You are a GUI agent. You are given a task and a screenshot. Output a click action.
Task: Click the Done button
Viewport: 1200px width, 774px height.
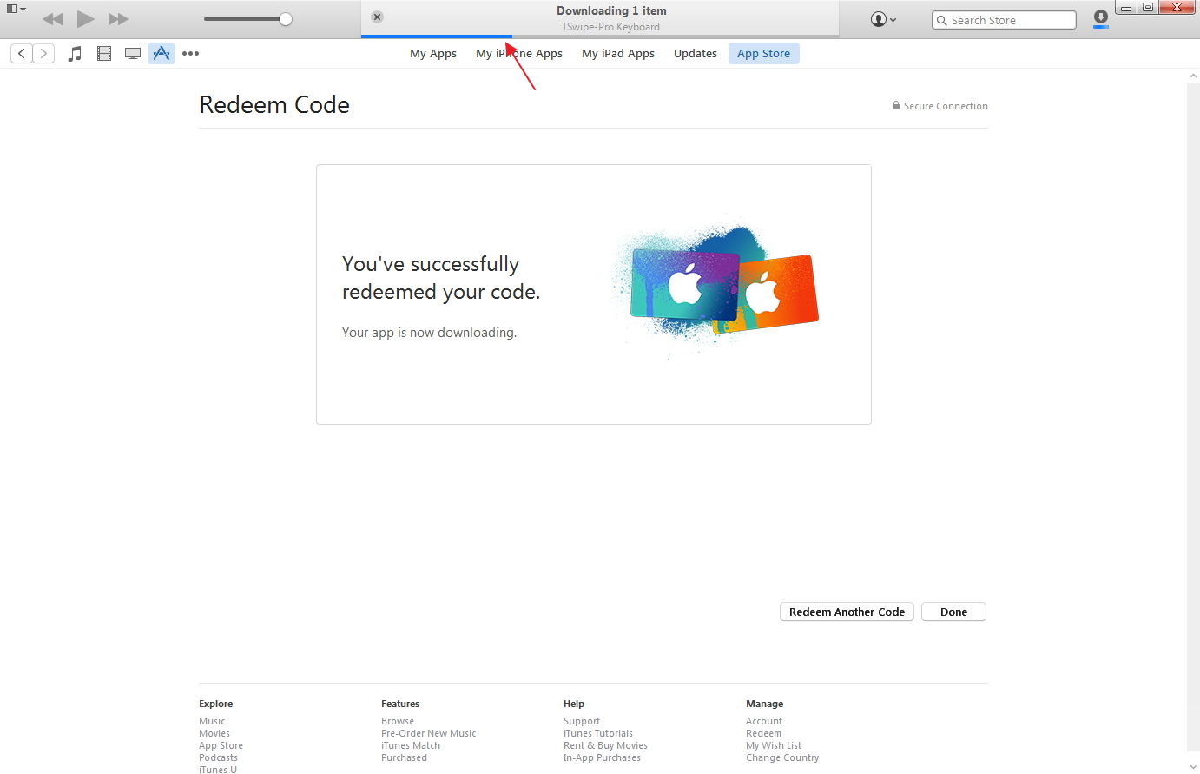click(953, 612)
